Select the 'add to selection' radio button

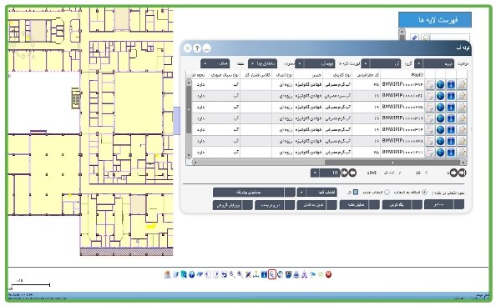click(x=424, y=192)
